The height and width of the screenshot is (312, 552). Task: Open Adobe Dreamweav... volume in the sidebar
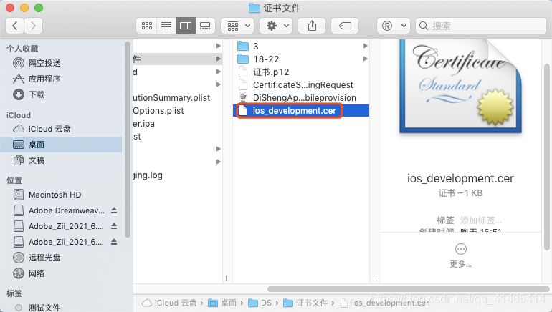(x=59, y=210)
